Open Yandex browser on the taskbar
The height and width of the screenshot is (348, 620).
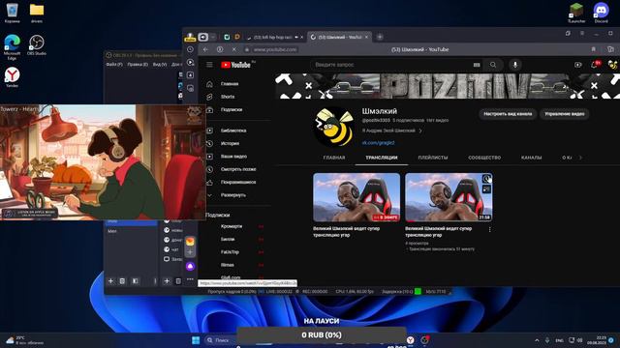click(411, 340)
